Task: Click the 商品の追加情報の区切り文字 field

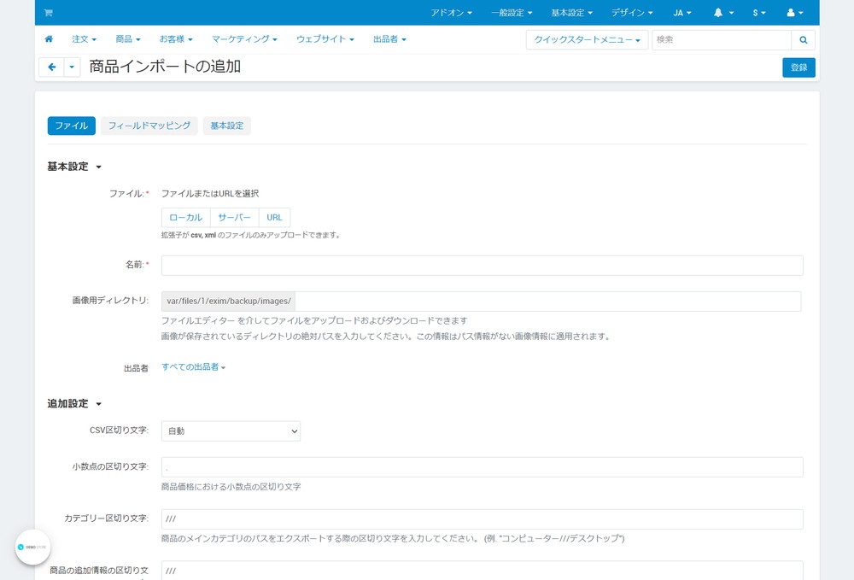Action: [x=482, y=571]
